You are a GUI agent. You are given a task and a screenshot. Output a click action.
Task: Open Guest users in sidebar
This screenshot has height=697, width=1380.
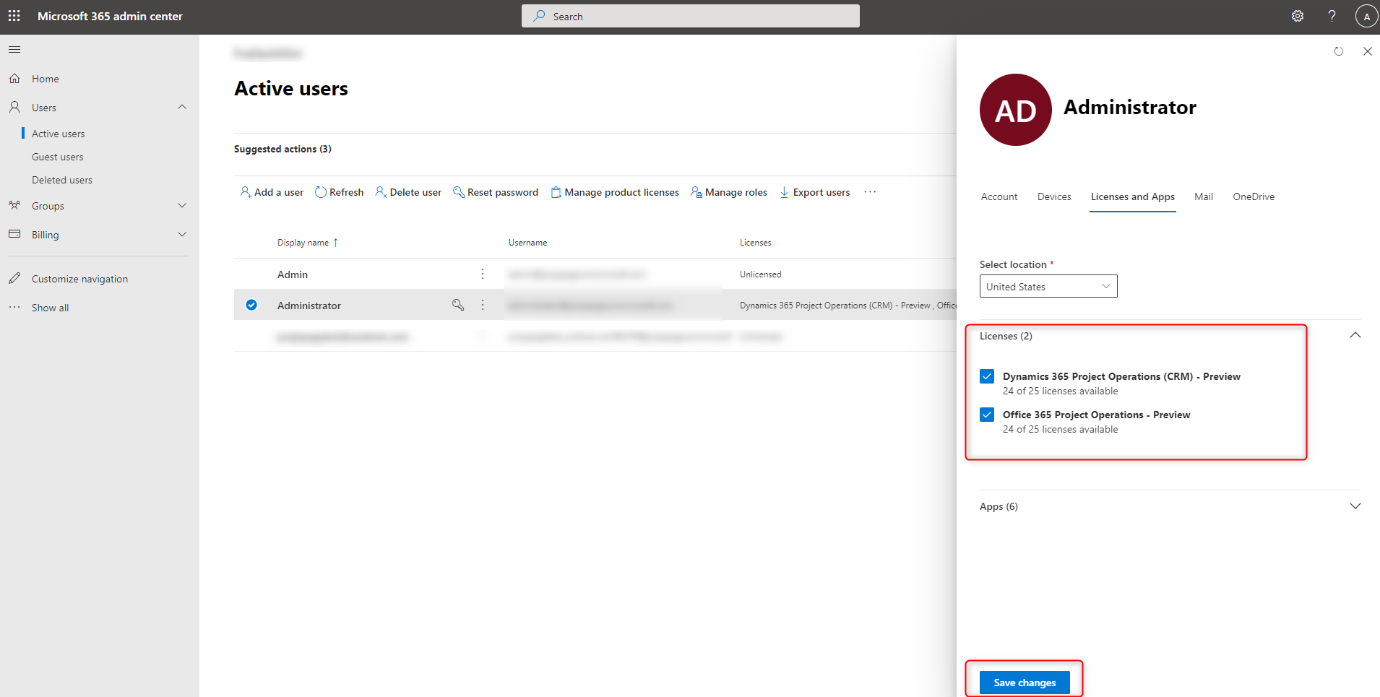pyautogui.click(x=57, y=157)
